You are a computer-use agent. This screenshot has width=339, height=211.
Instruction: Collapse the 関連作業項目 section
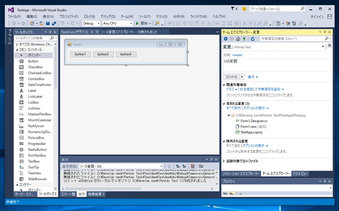pyautogui.click(x=224, y=85)
